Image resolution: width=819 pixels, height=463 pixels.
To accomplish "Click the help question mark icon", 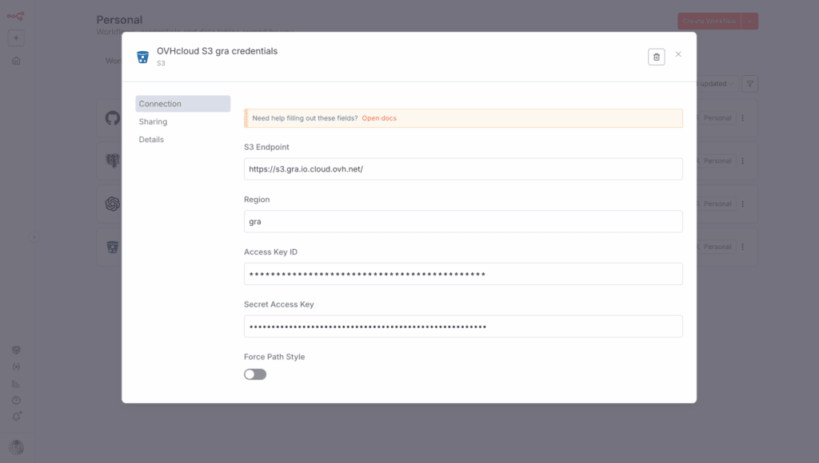I will click(x=16, y=401).
